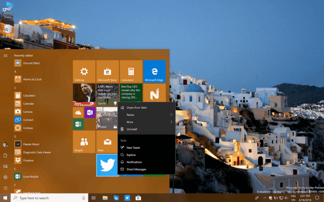The image size is (324, 202).
Task: Open the Microsoft Edge tile
Action: (x=154, y=71)
